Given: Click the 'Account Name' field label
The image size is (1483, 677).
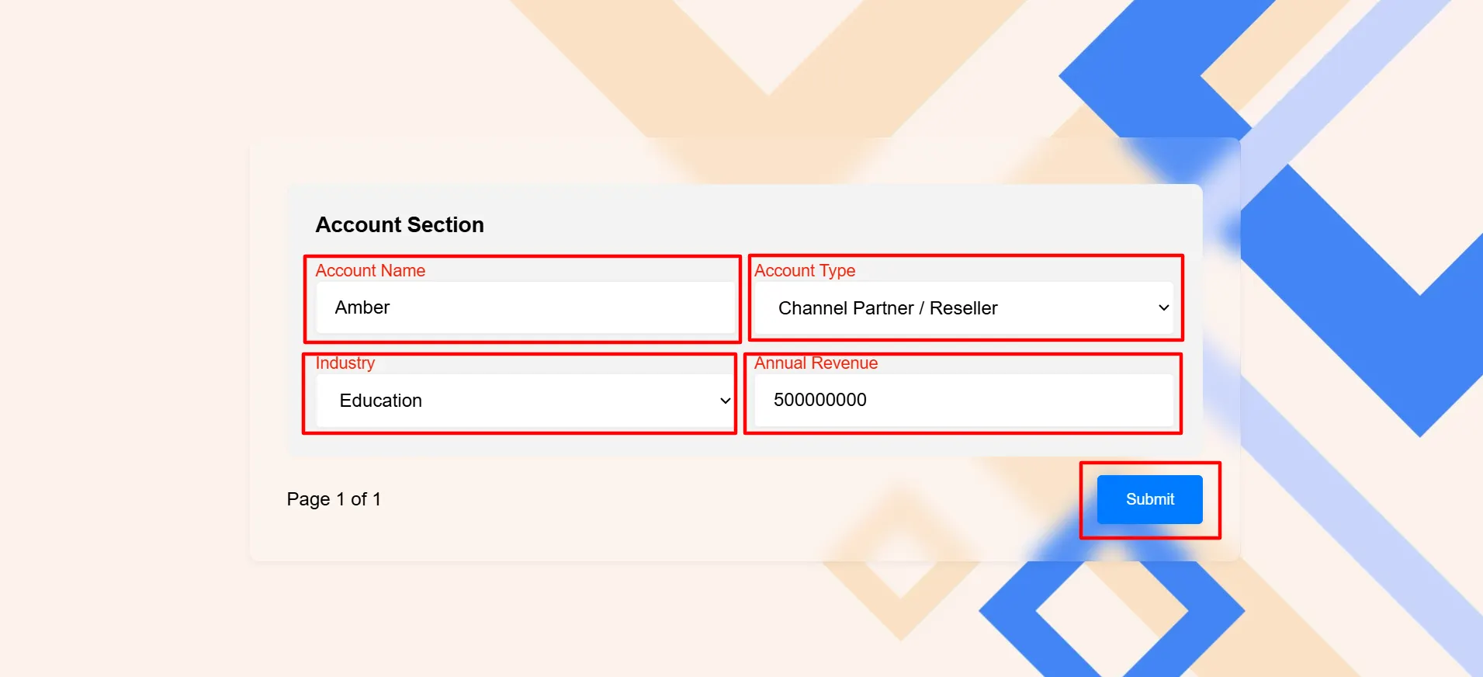Looking at the screenshot, I should pyautogui.click(x=370, y=270).
